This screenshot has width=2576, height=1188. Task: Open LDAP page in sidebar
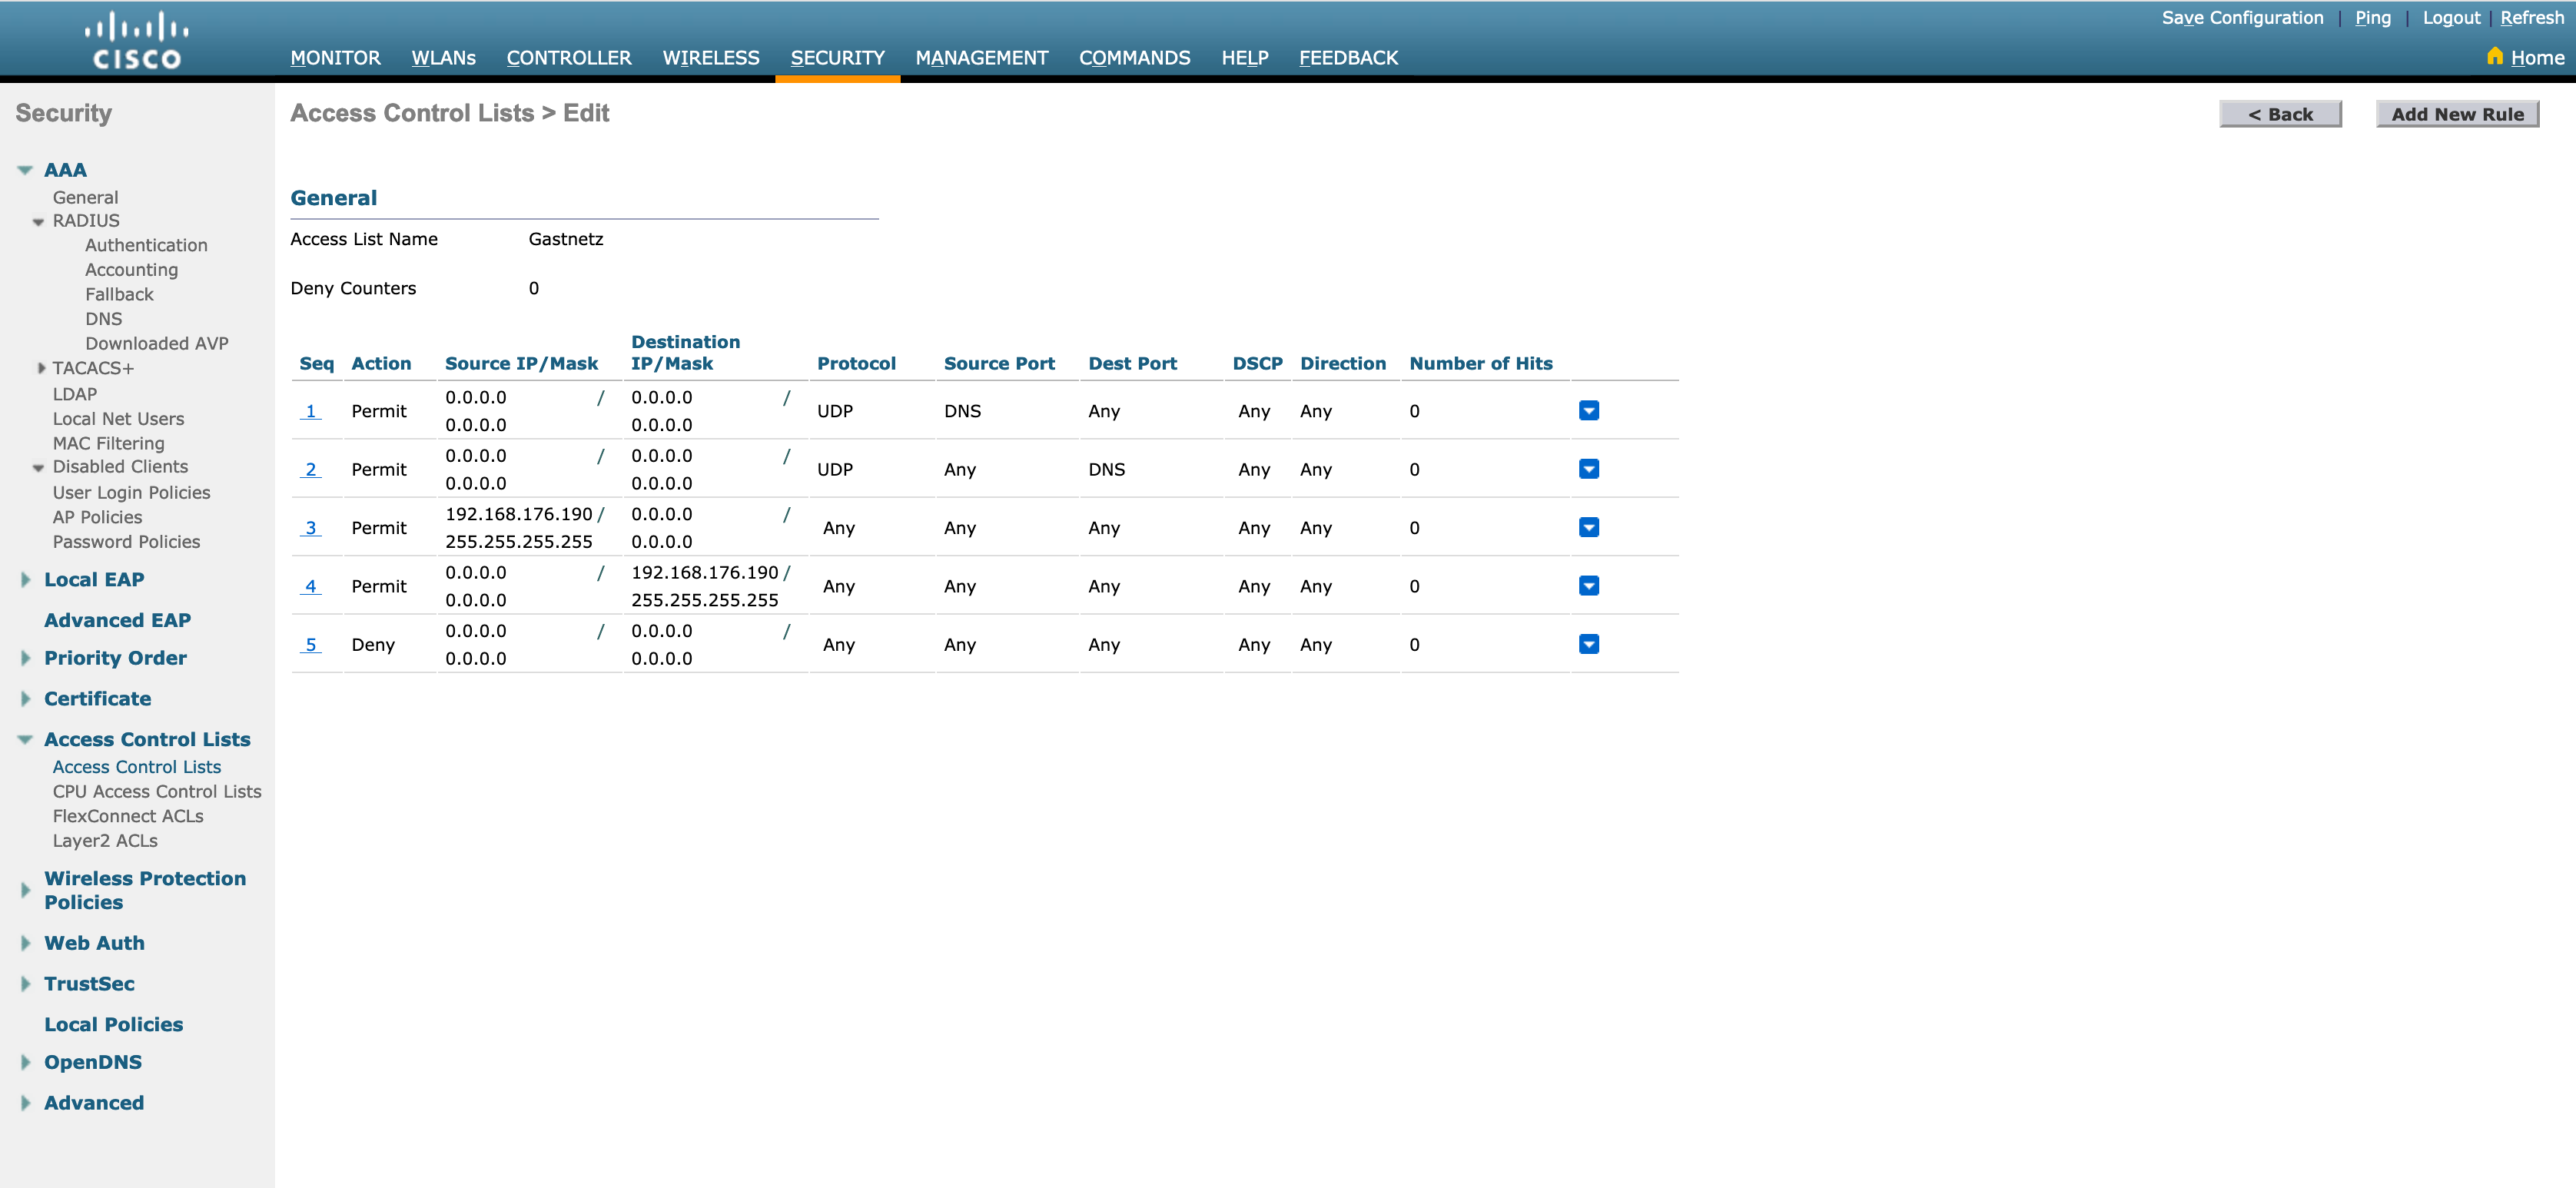(74, 394)
